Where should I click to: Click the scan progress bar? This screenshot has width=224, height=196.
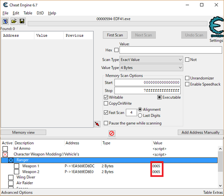[118, 24]
